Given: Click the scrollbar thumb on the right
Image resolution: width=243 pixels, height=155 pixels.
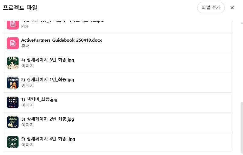Looking at the screenshot, I should pos(241,127).
